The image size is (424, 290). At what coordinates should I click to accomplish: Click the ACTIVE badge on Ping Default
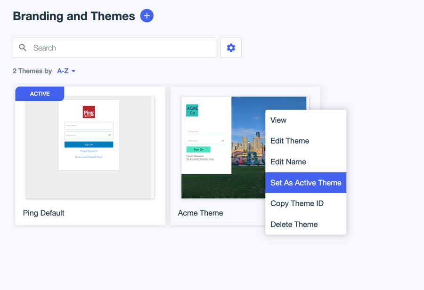(40, 94)
